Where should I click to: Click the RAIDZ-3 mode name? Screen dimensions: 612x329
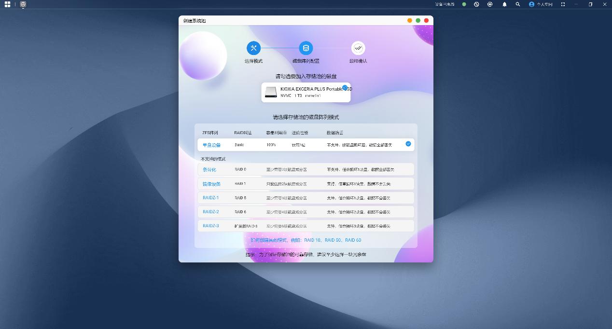tap(210, 226)
